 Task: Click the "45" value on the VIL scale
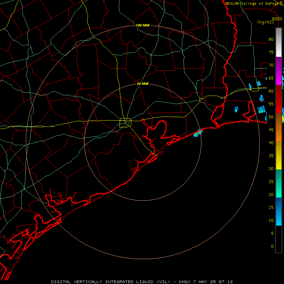271,130
